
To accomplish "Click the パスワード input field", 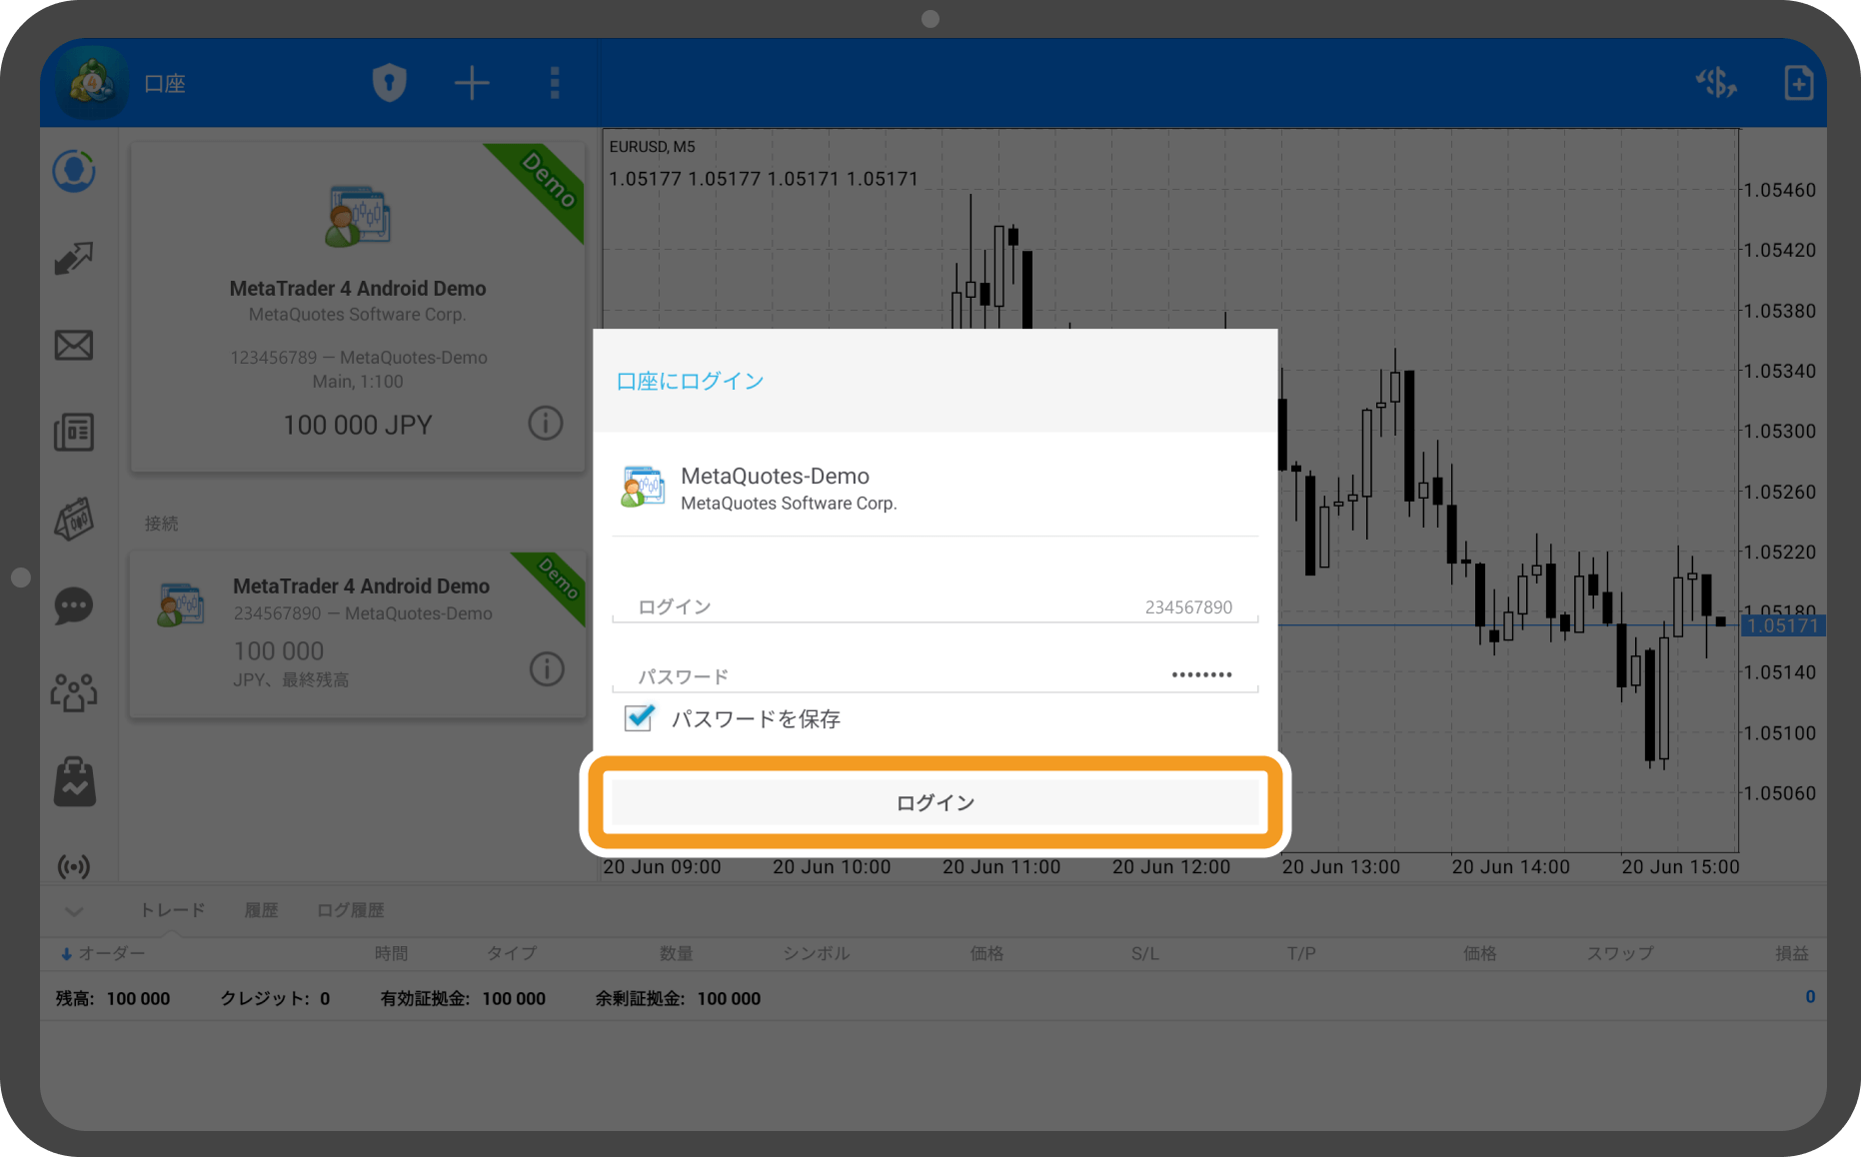I will pos(934,675).
